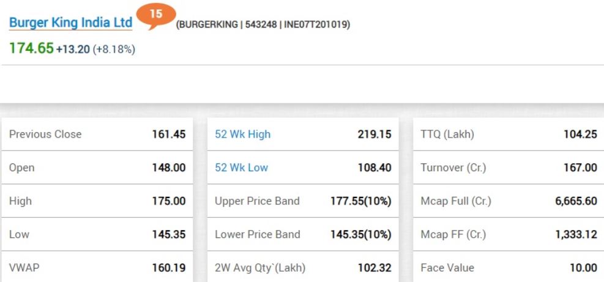
Task: Select the Open price row
Action: (97, 168)
